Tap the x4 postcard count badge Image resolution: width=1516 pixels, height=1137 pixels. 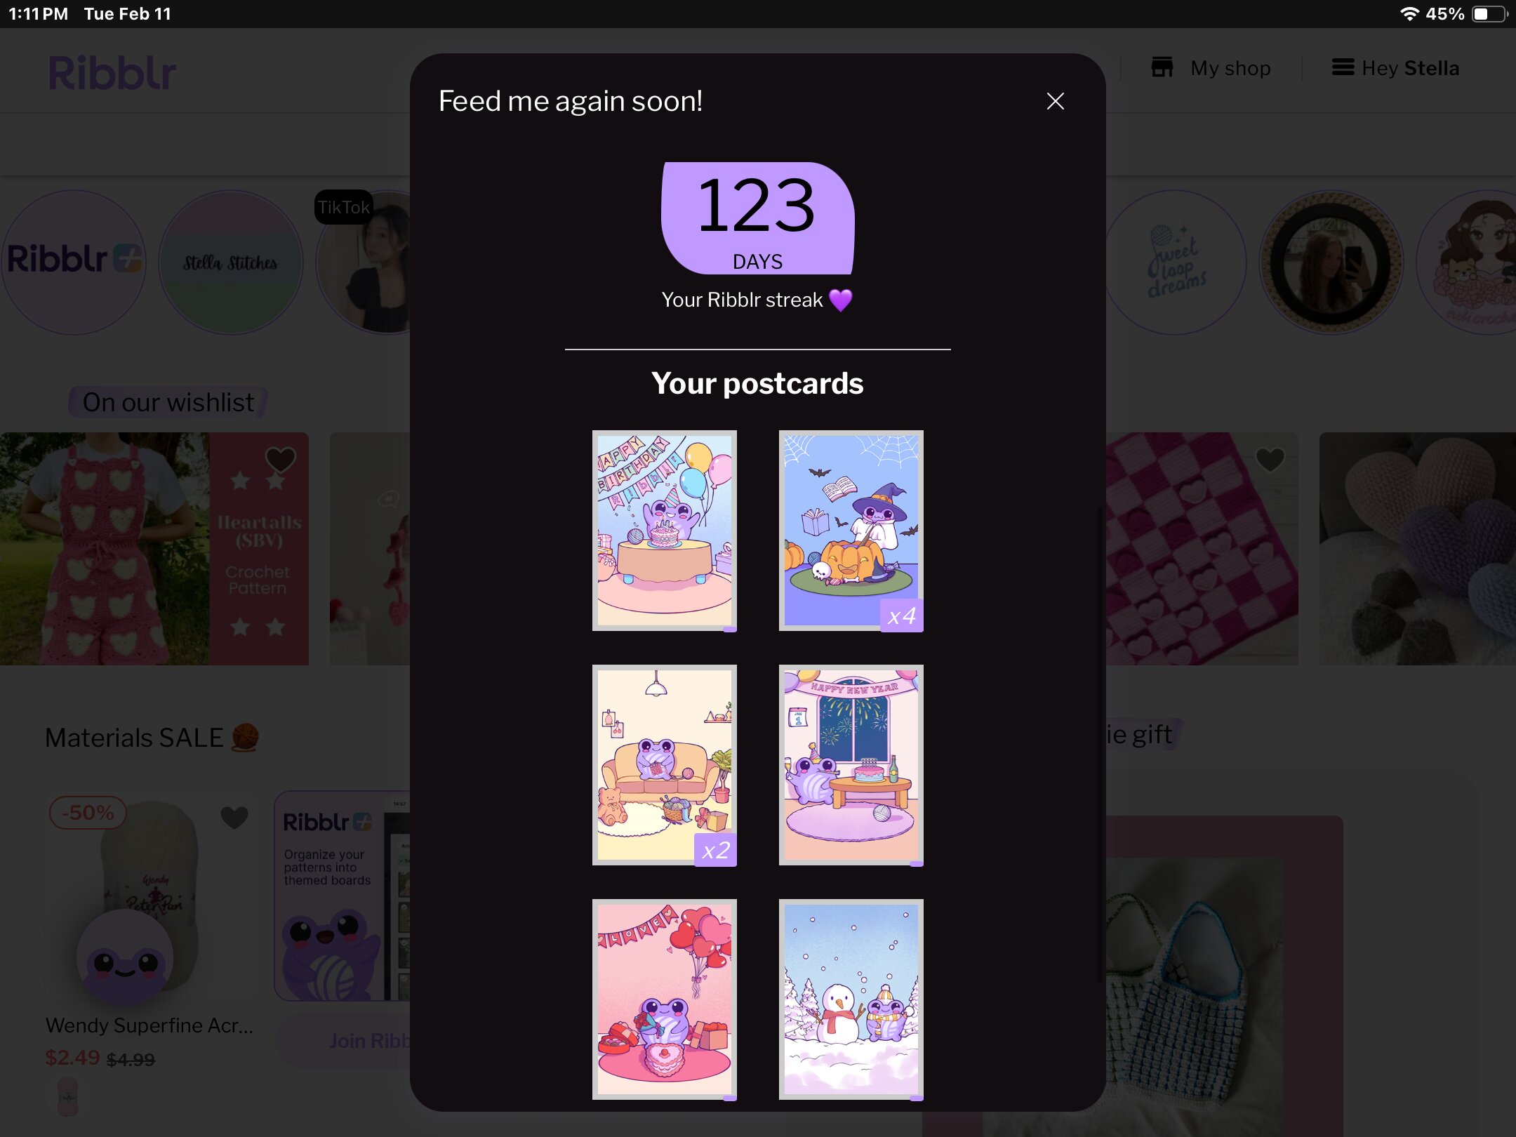click(902, 616)
